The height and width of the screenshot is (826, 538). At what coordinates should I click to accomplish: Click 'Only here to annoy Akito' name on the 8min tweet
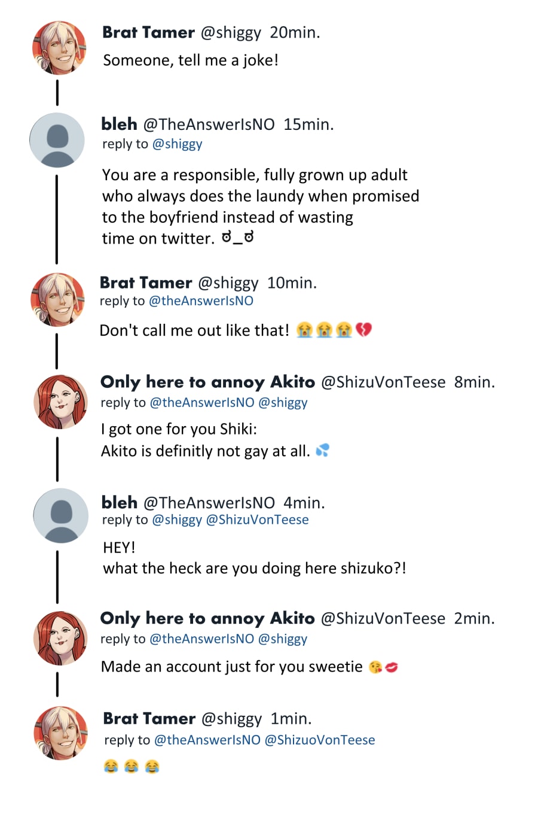tap(207, 382)
